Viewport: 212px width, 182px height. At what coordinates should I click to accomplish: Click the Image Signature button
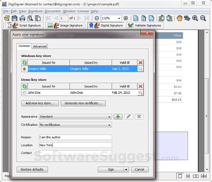pos(65,25)
